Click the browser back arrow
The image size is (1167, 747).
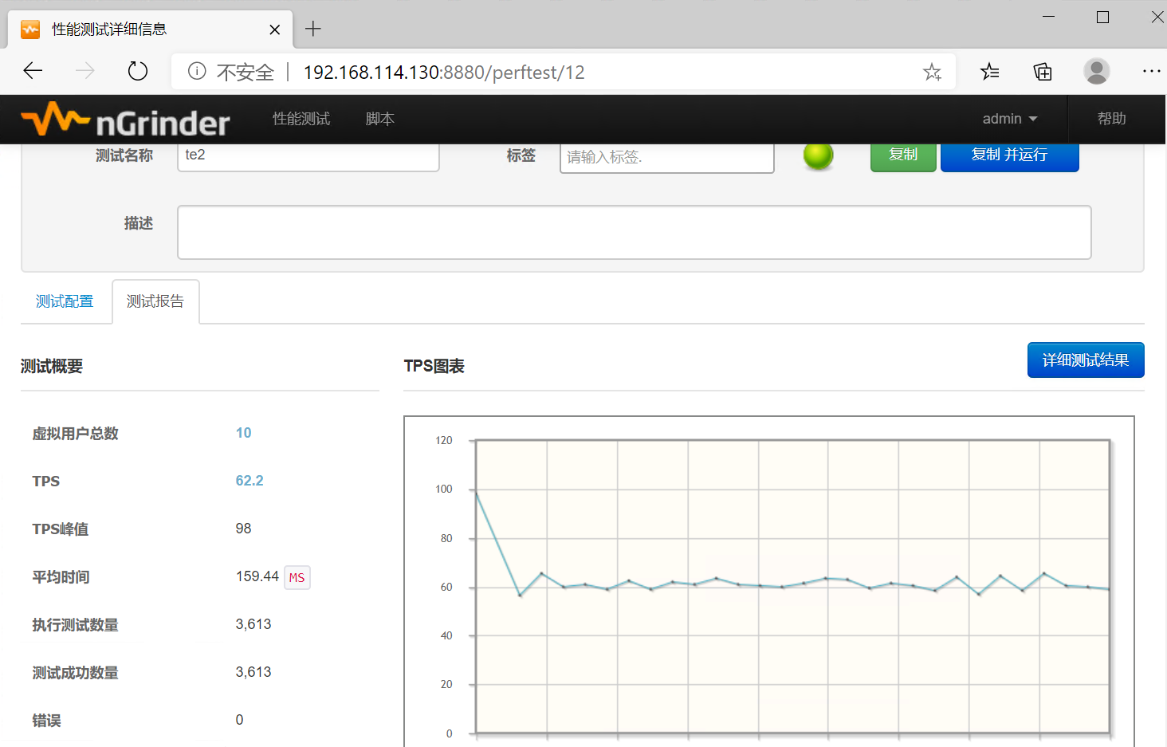[33, 72]
